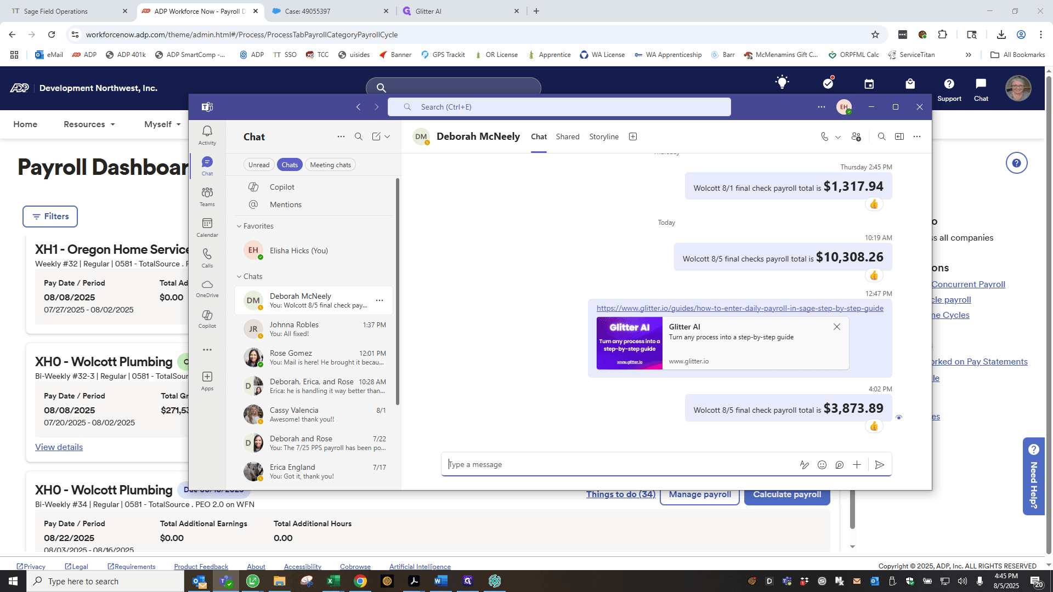Switch to the Storyline tab
1053x592 pixels.
[604, 136]
